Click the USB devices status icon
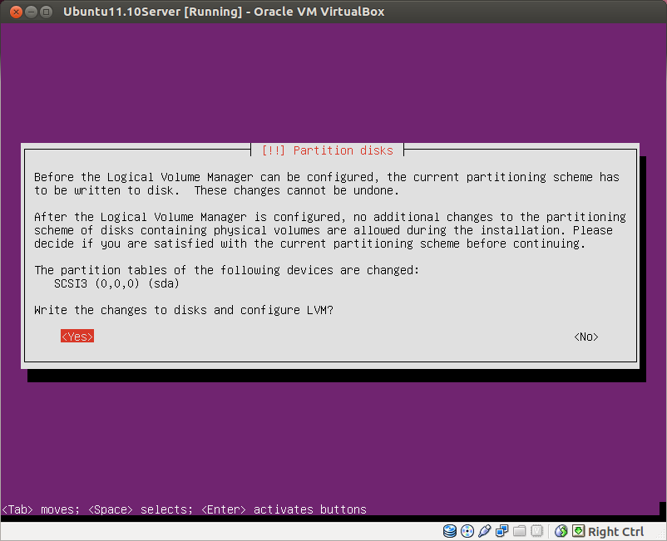The width and height of the screenshot is (667, 541). (x=484, y=531)
